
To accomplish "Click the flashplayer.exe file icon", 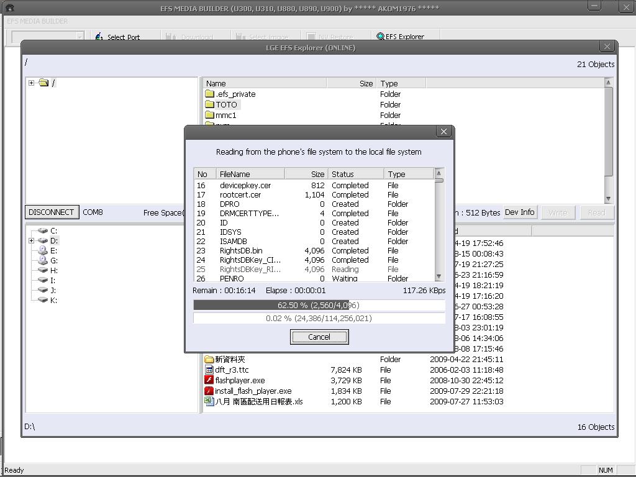I will (x=209, y=380).
